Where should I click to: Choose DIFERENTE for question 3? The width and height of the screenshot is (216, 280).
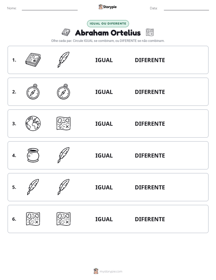150,124
